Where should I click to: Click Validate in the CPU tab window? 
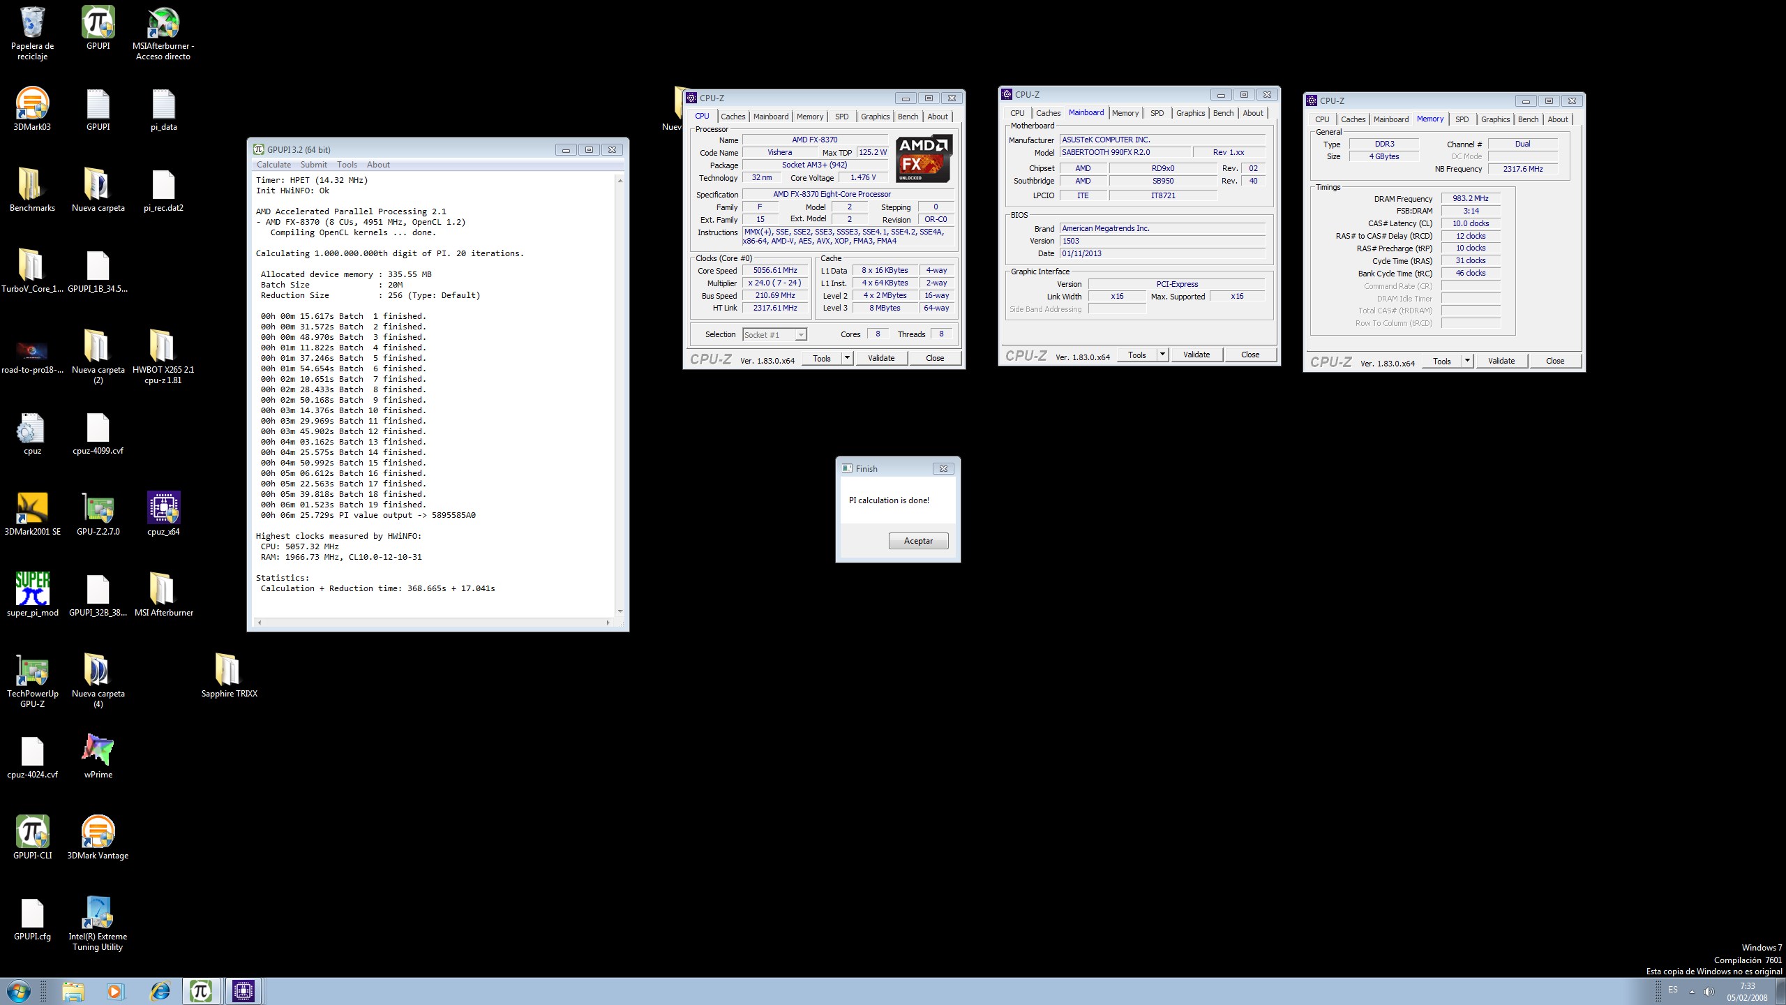pyautogui.click(x=880, y=358)
